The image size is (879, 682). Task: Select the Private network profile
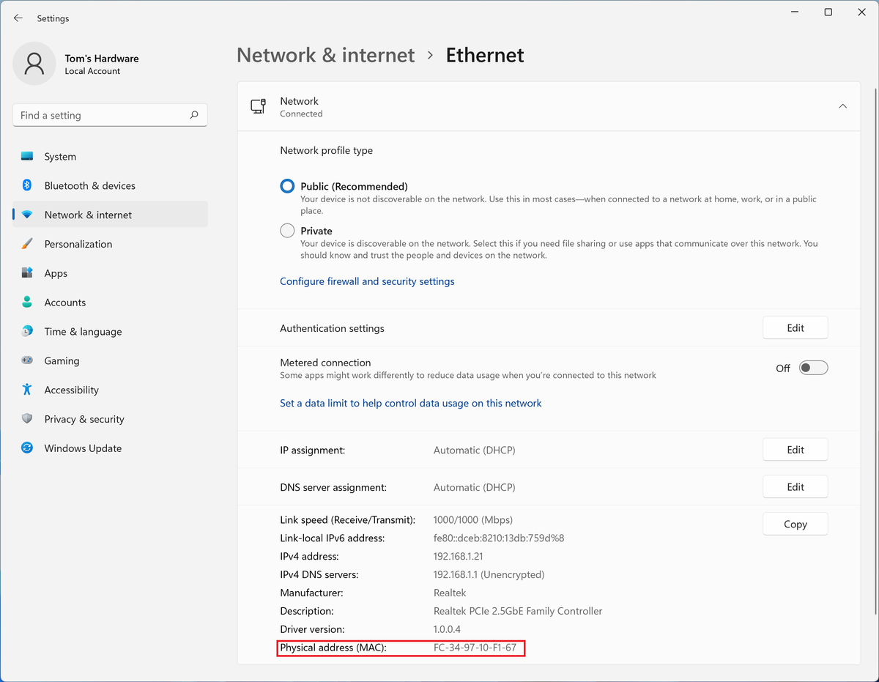(x=286, y=230)
